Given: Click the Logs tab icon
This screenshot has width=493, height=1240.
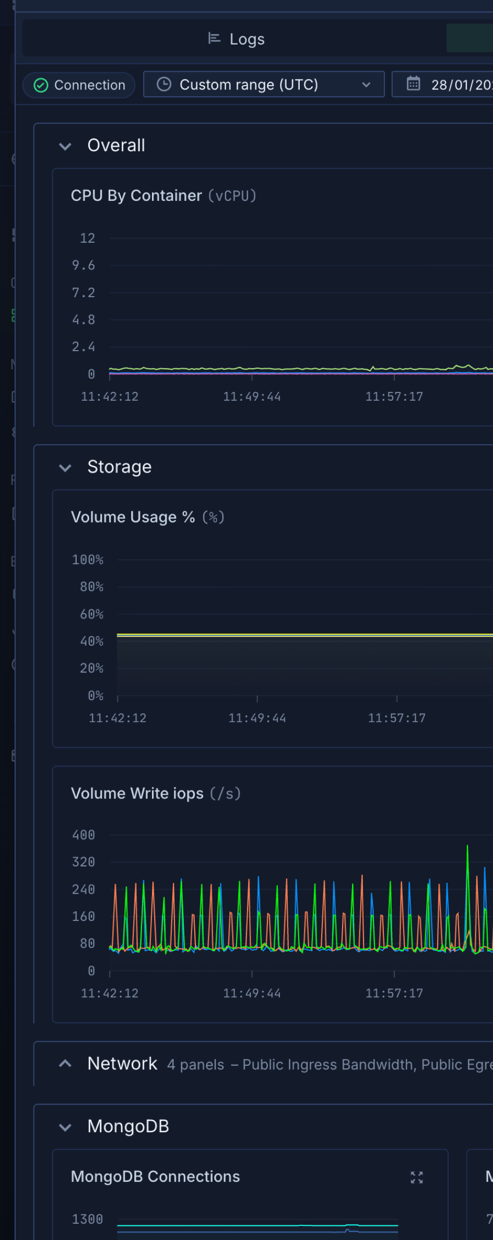Looking at the screenshot, I should tap(214, 39).
